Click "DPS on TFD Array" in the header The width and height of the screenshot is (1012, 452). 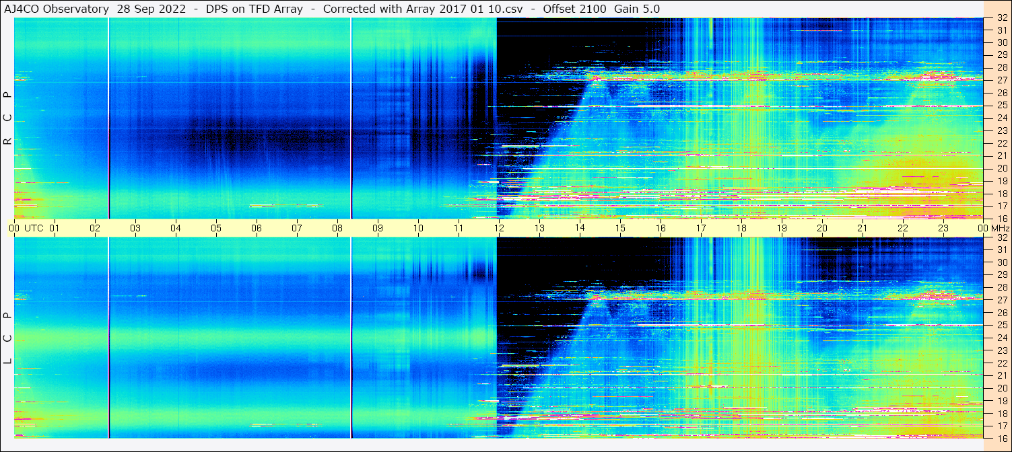[255, 9]
